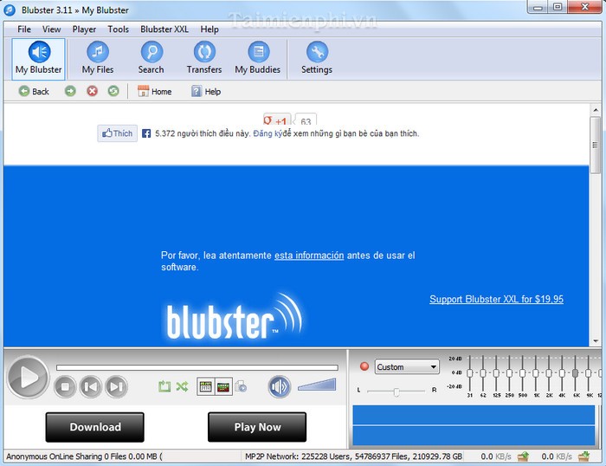Click the blue audio visualization display
Viewport: 606px width, 466px height.
(474, 425)
